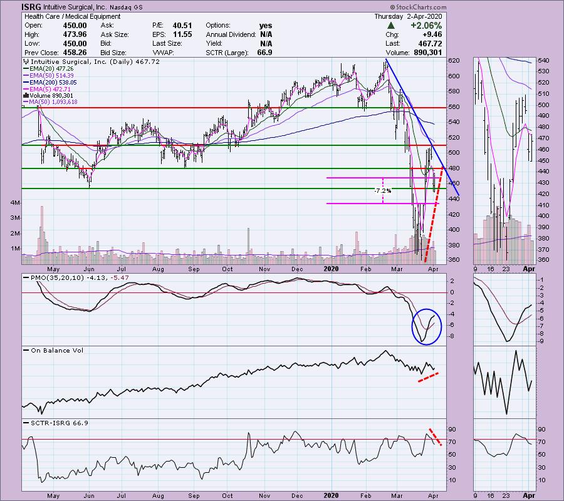Image resolution: width=564 pixels, height=501 pixels.
Task: Click the -7.2% measurement label
Action: pyautogui.click(x=382, y=190)
